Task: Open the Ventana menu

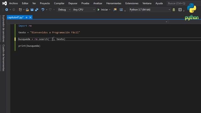Action: tap(147, 3)
